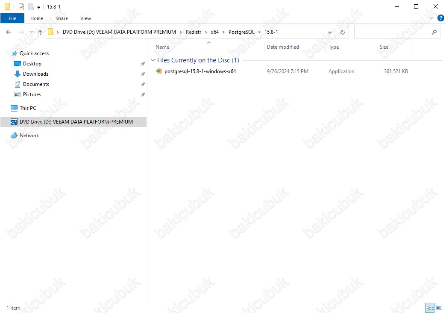The width and height of the screenshot is (446, 313).
Task: Click the folder icon in the address bar
Action: (51, 32)
